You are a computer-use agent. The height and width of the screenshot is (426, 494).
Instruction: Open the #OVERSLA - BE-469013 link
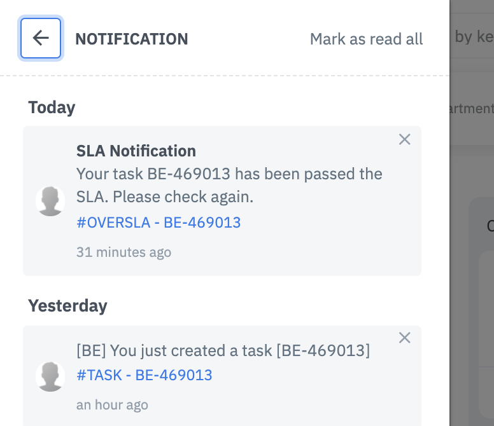pos(159,223)
